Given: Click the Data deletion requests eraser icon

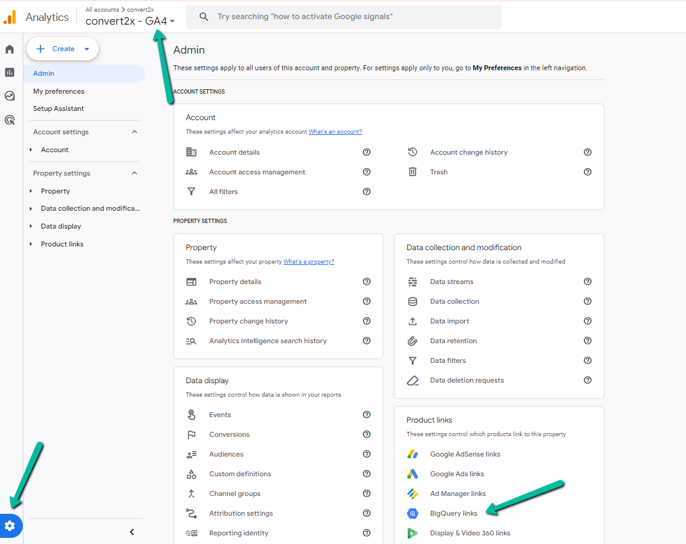Looking at the screenshot, I should (412, 381).
